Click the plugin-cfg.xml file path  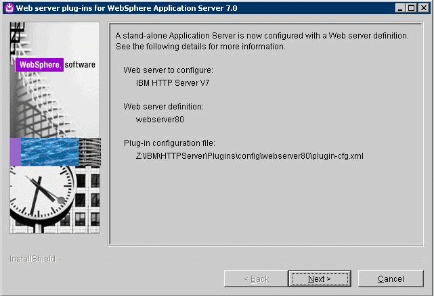[249, 156]
